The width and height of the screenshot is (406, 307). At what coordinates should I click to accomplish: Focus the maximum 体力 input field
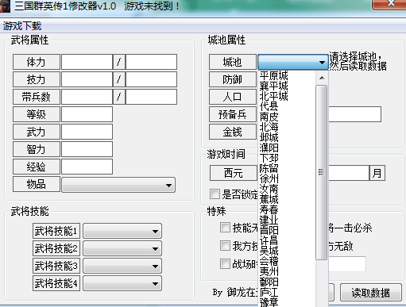(x=151, y=62)
